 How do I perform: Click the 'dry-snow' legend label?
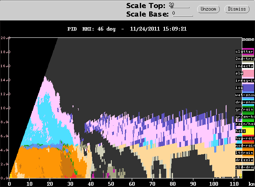point(245,102)
